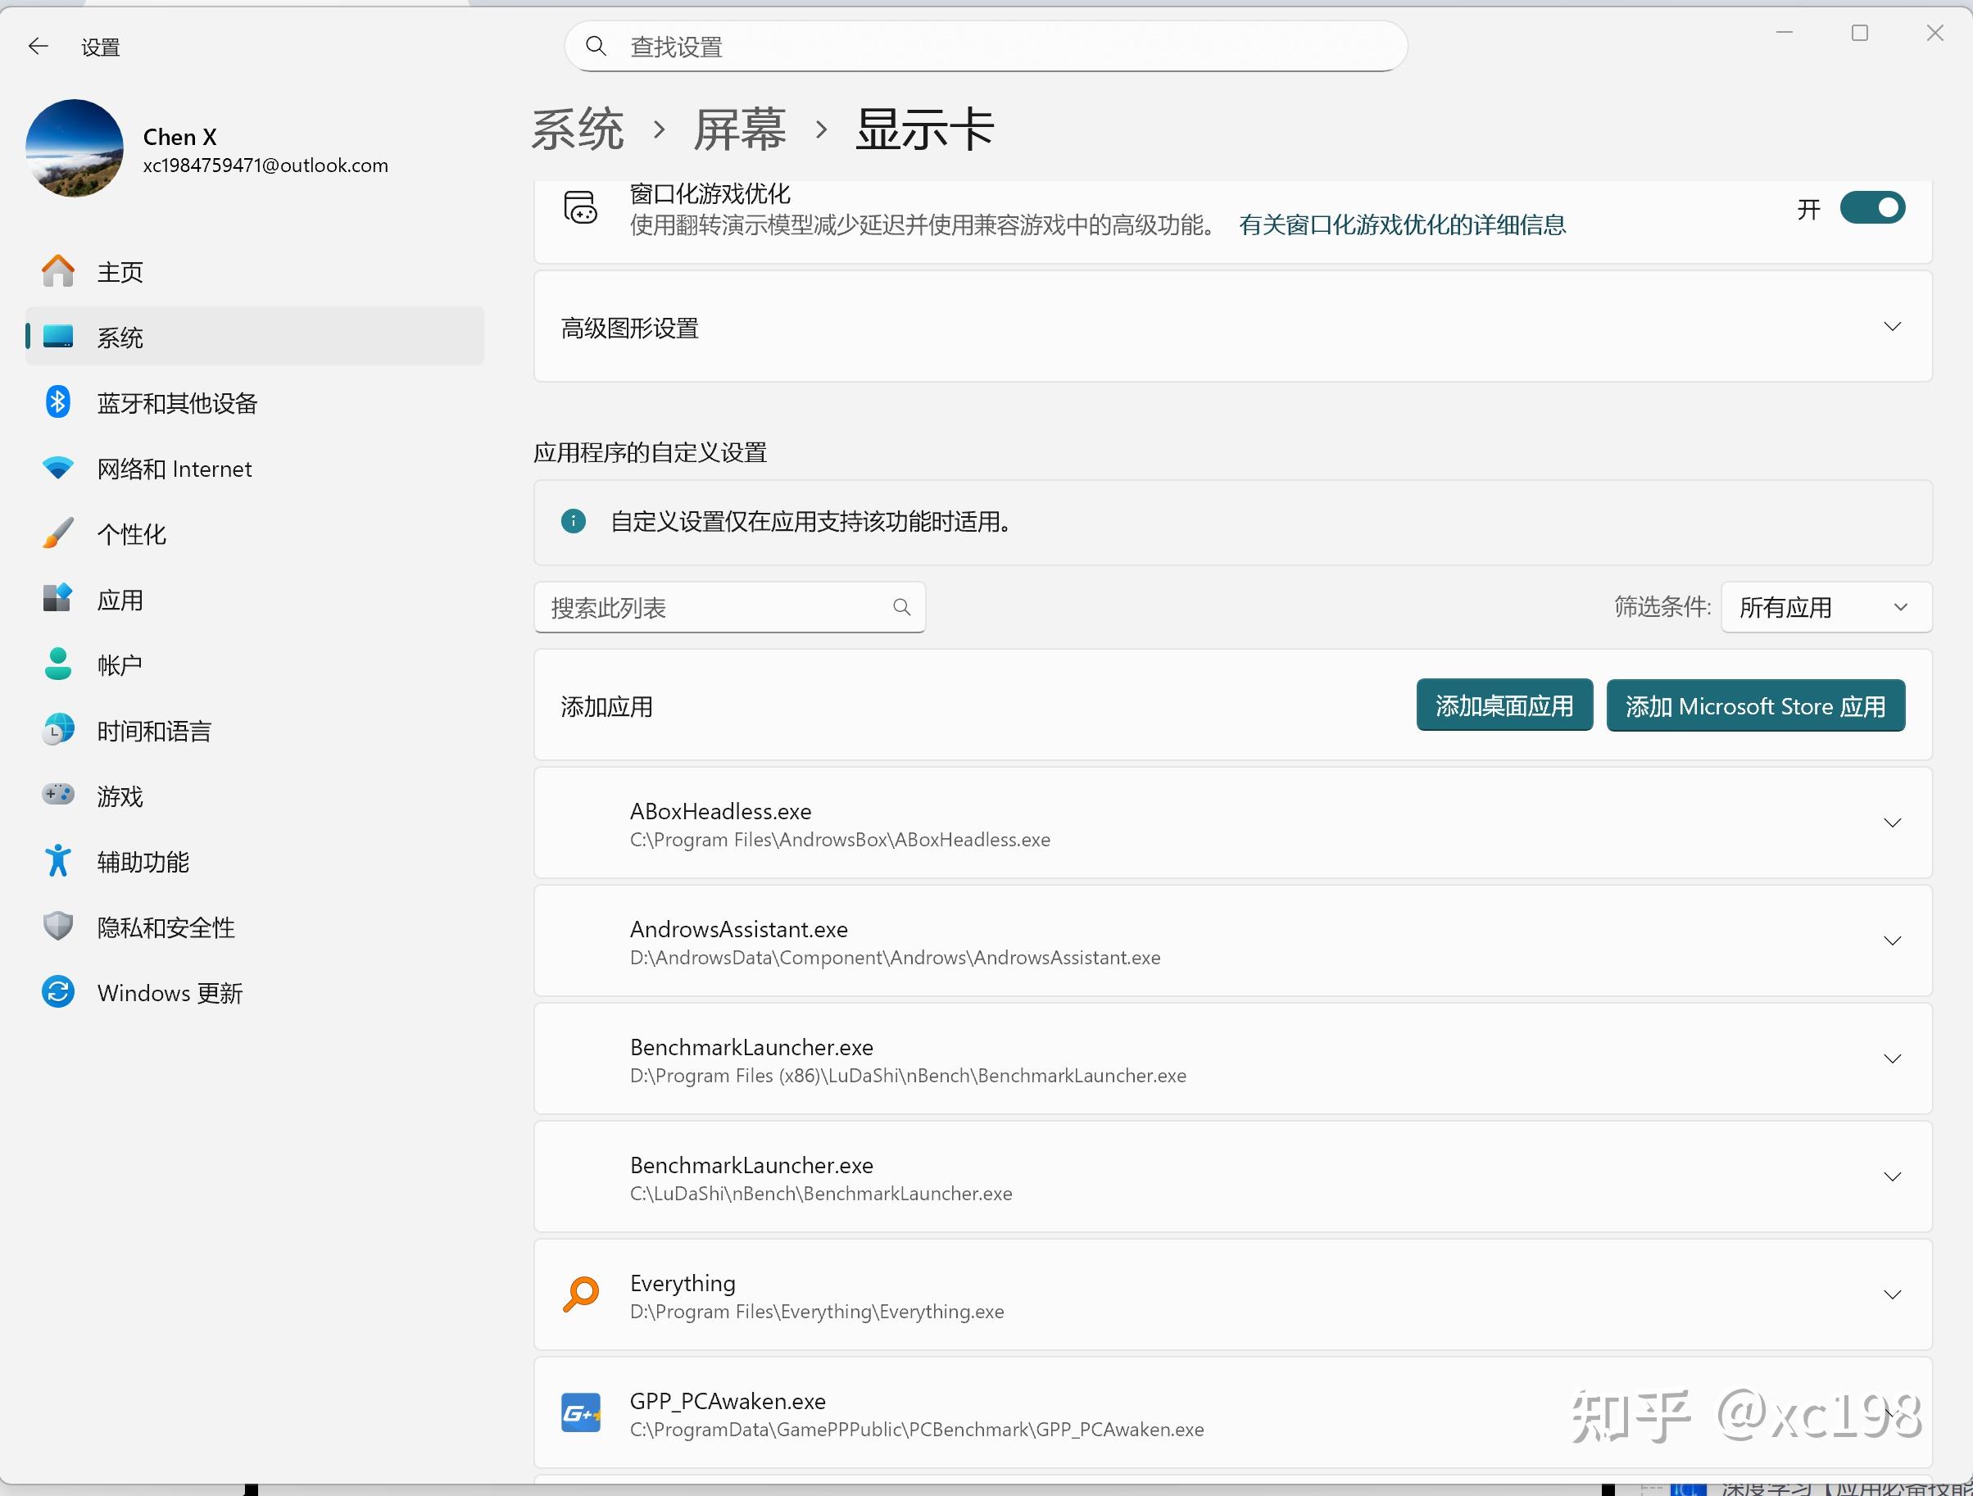Turn off windowed game optimization toggle

pyautogui.click(x=1872, y=208)
